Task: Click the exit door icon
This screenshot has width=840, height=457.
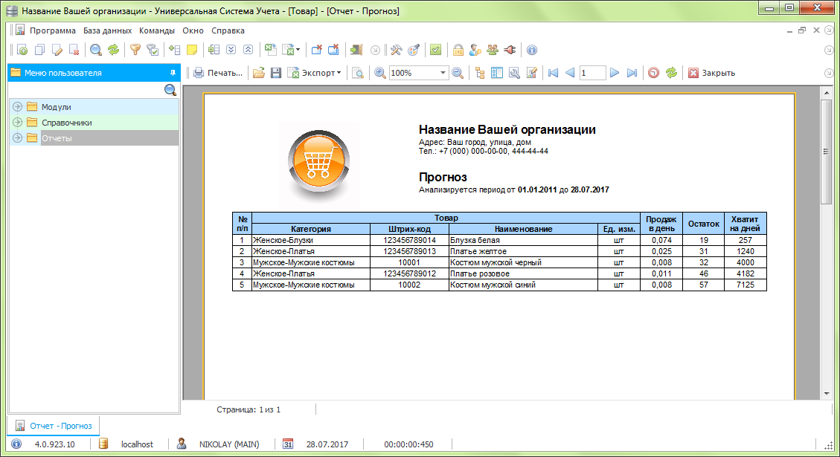Action: (x=356, y=50)
